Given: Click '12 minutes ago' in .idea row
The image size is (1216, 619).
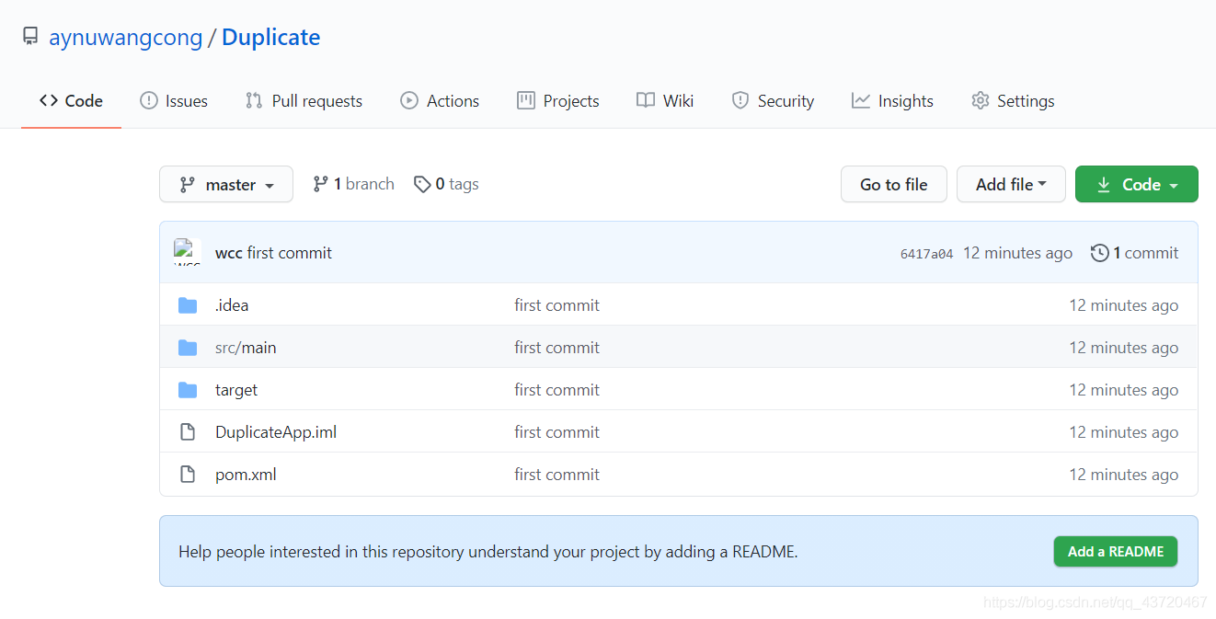Looking at the screenshot, I should click(1123, 305).
